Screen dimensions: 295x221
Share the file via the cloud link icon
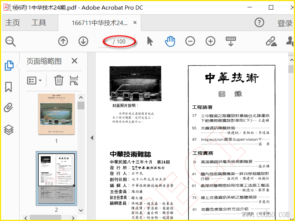(271, 41)
